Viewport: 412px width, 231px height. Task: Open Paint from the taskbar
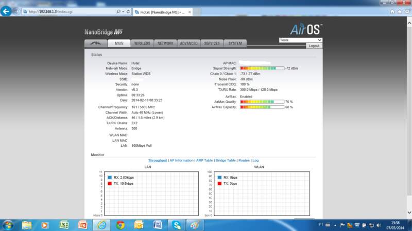pos(195,225)
